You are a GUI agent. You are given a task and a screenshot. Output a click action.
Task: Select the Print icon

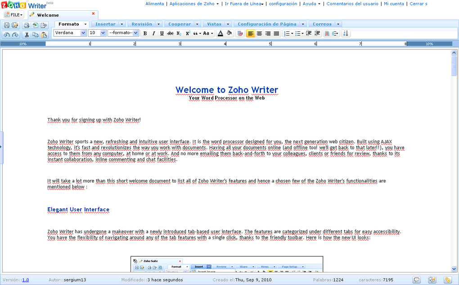(27, 25)
